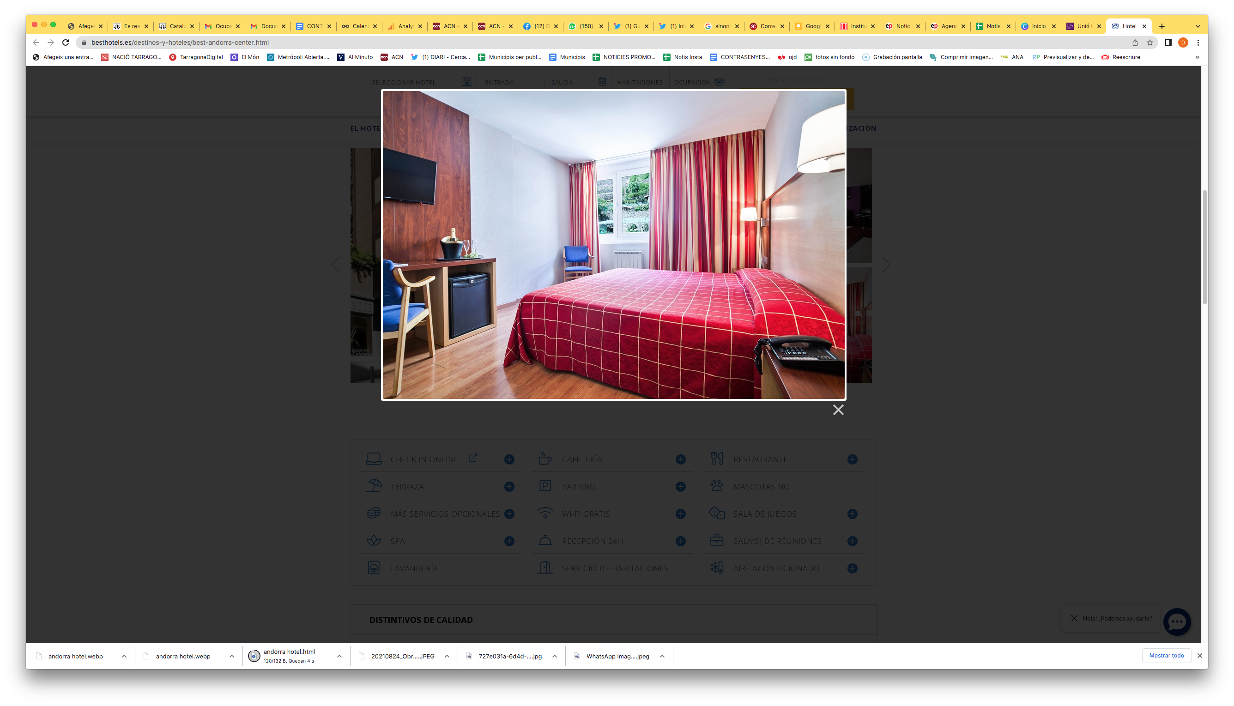Open the TarragonaDigital bookmark
Viewport: 1234px width, 706px height.
196,57
